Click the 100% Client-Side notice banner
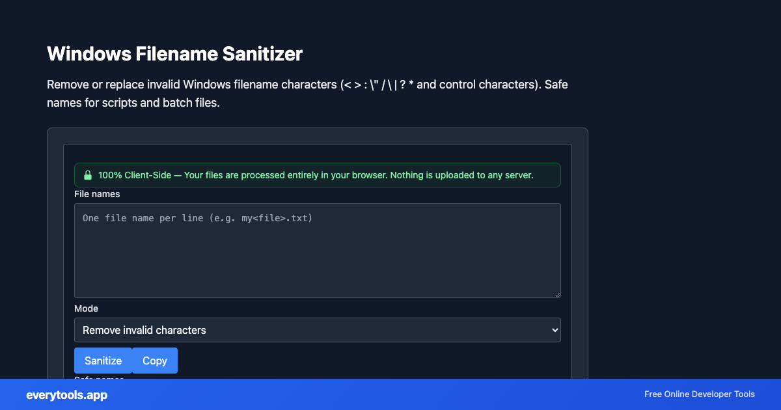 coord(318,174)
